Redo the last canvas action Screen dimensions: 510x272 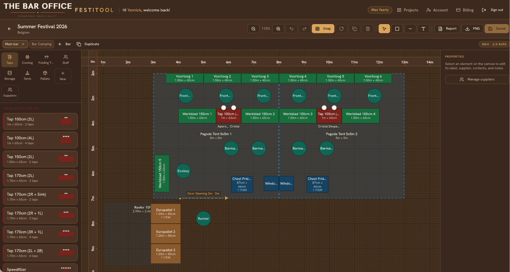pos(304,29)
